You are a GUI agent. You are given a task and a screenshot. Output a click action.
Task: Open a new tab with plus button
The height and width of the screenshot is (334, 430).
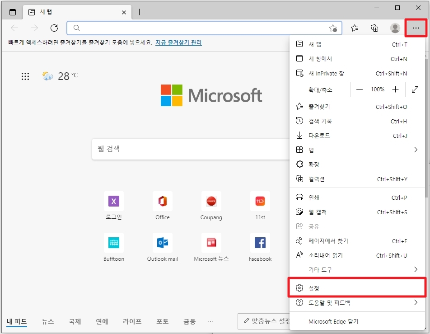point(139,12)
